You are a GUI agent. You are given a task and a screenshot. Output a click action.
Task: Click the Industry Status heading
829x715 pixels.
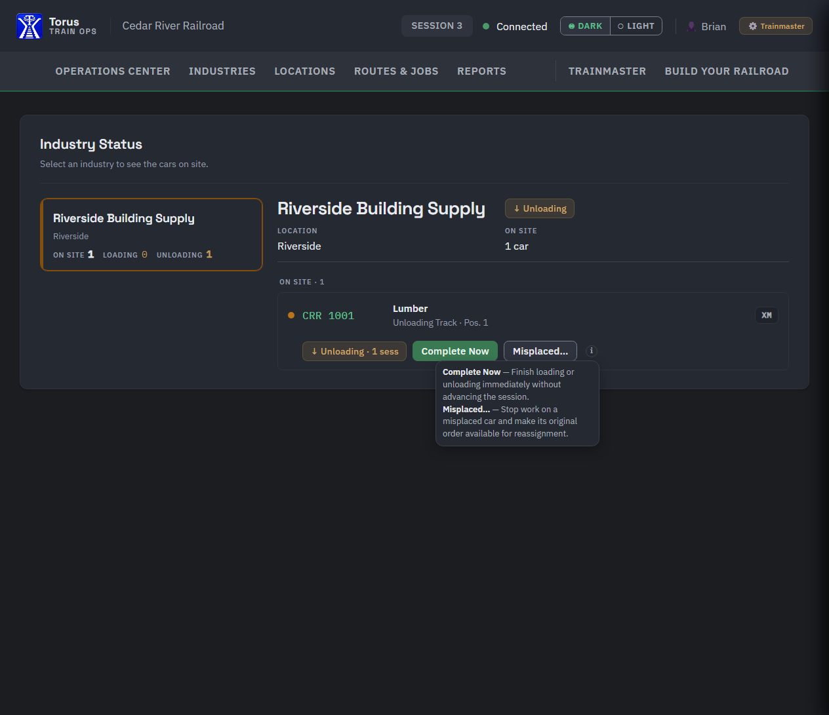coord(91,144)
